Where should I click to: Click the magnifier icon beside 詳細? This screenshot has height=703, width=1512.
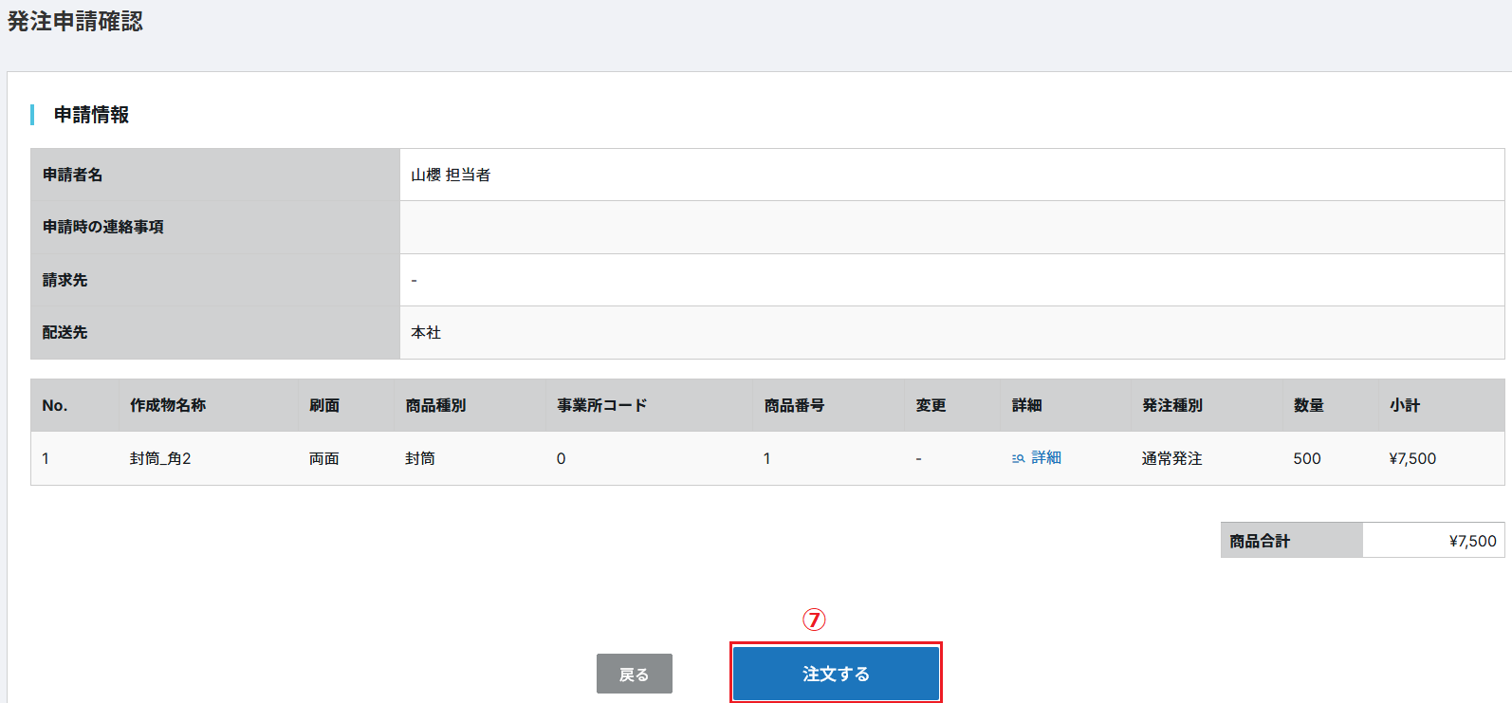[1018, 458]
